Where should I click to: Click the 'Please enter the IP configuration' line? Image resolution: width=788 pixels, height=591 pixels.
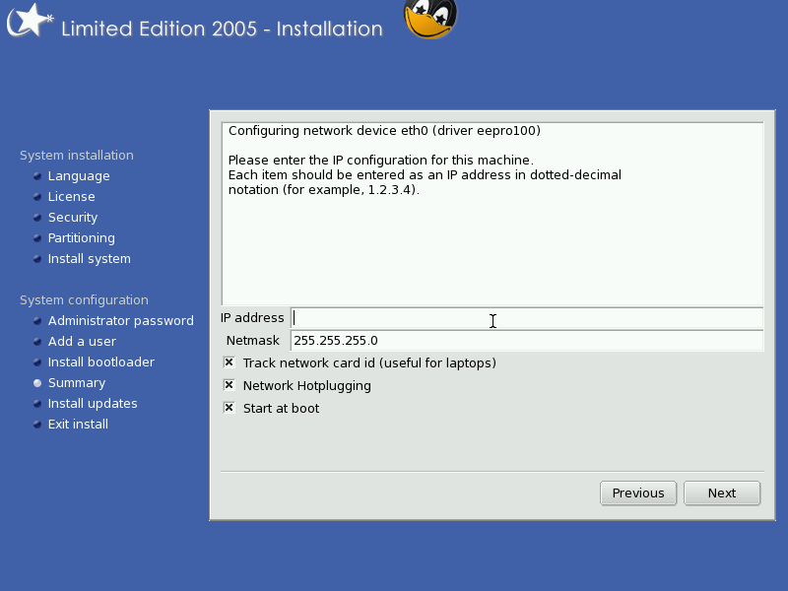(381, 161)
